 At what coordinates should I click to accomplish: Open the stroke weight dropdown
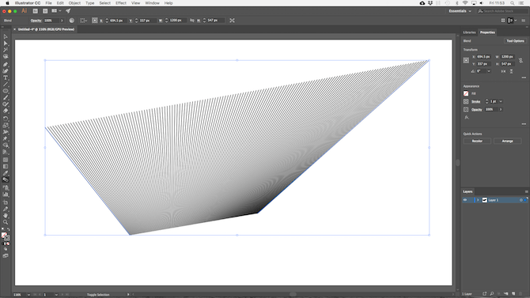tap(501, 101)
